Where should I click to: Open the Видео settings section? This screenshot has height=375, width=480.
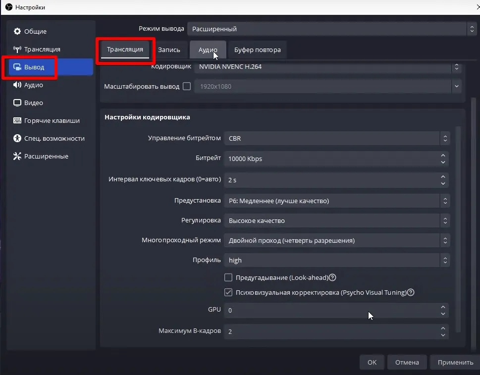[51, 103]
